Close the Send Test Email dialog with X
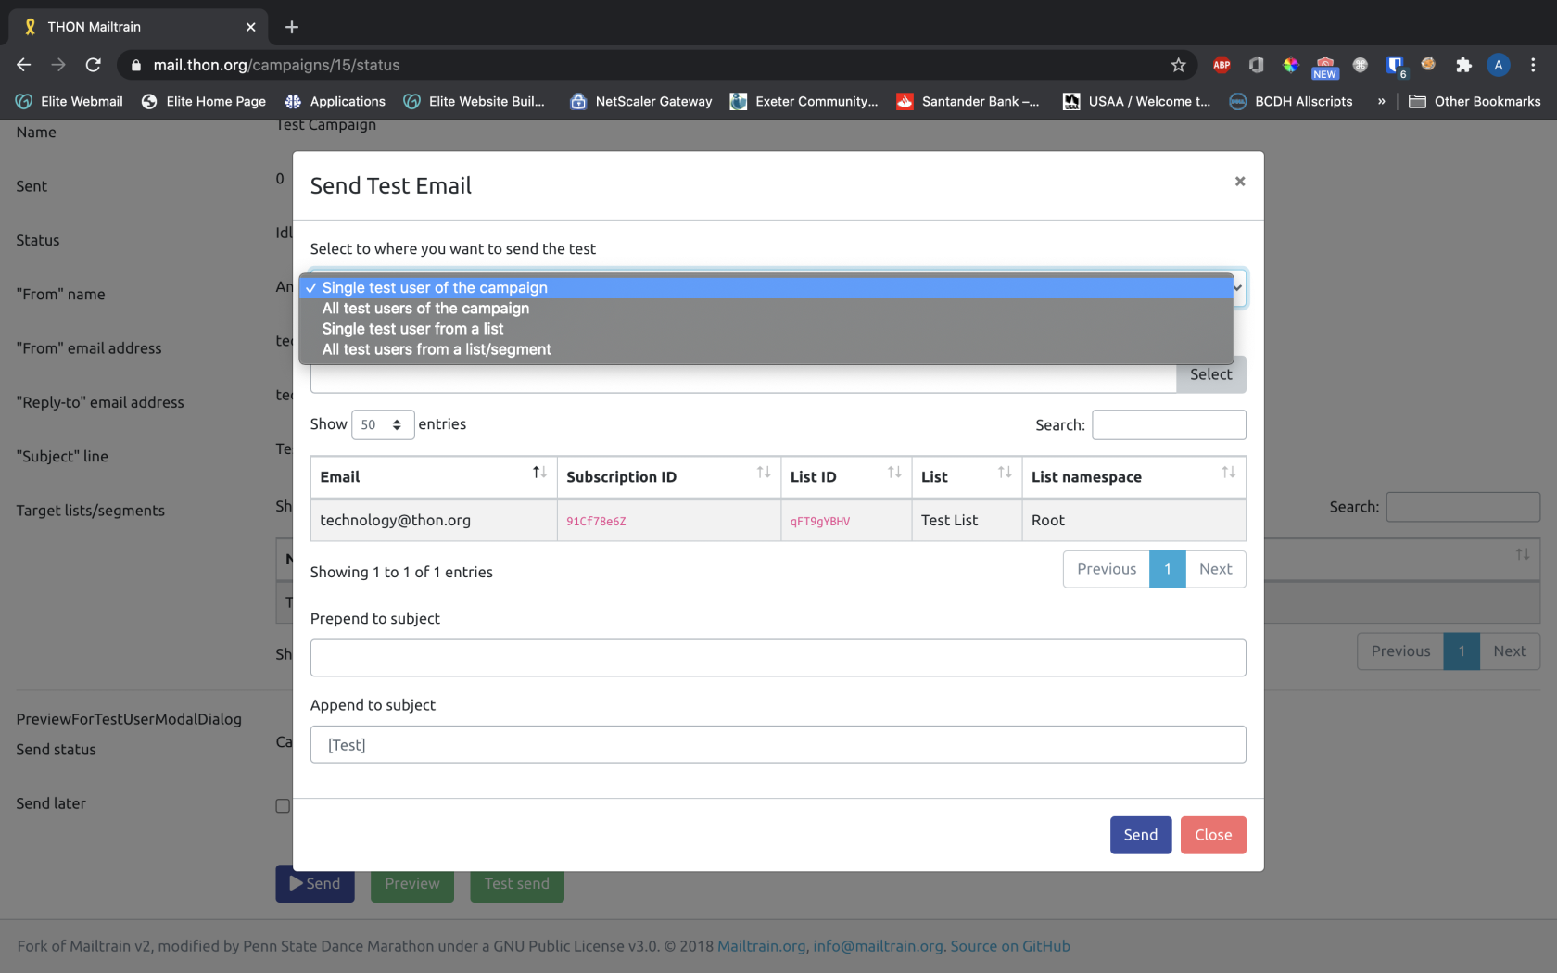The image size is (1557, 973). tap(1239, 182)
